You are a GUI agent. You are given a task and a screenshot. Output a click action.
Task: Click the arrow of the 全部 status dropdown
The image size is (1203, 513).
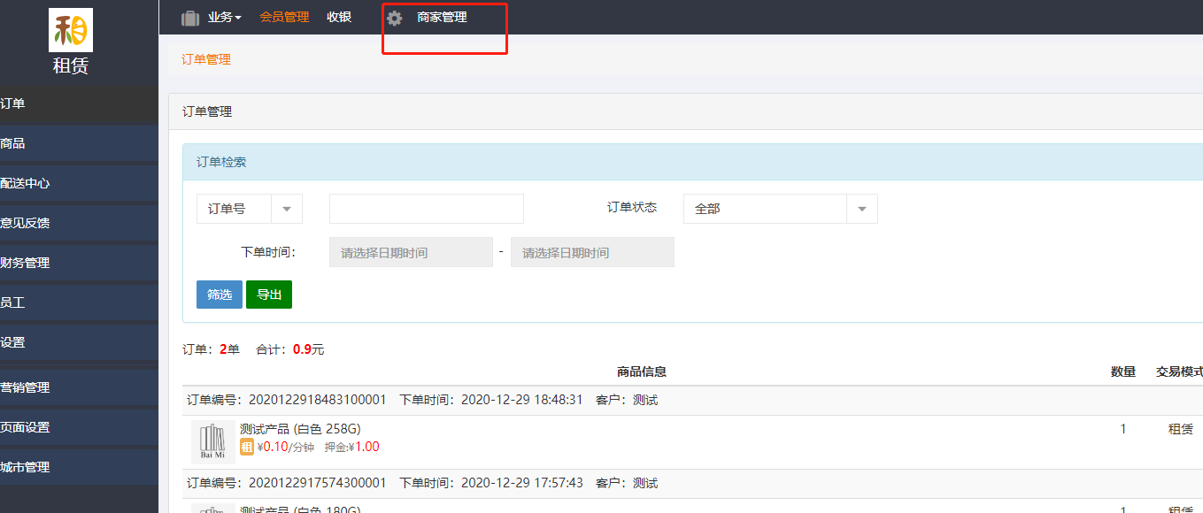point(862,209)
